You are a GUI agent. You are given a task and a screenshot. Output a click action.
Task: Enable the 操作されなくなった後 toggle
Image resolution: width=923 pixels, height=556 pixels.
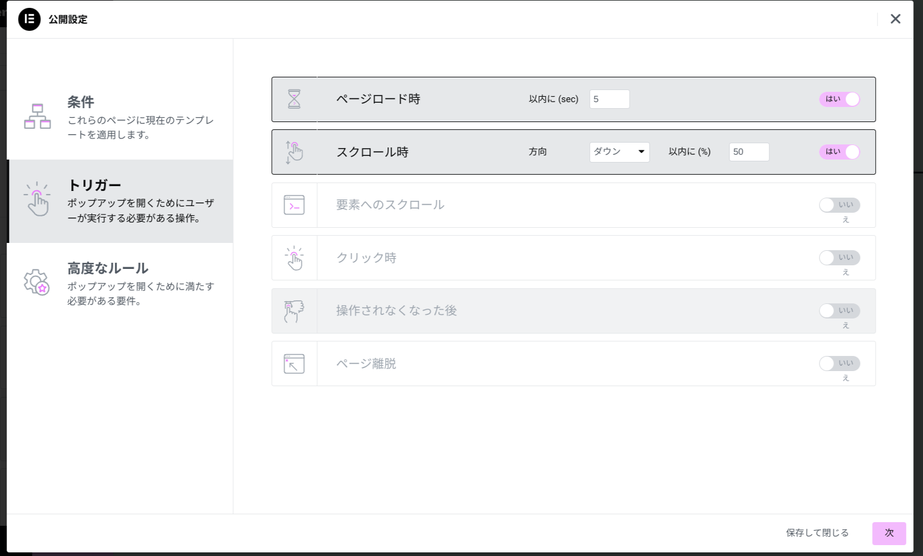pyautogui.click(x=840, y=311)
